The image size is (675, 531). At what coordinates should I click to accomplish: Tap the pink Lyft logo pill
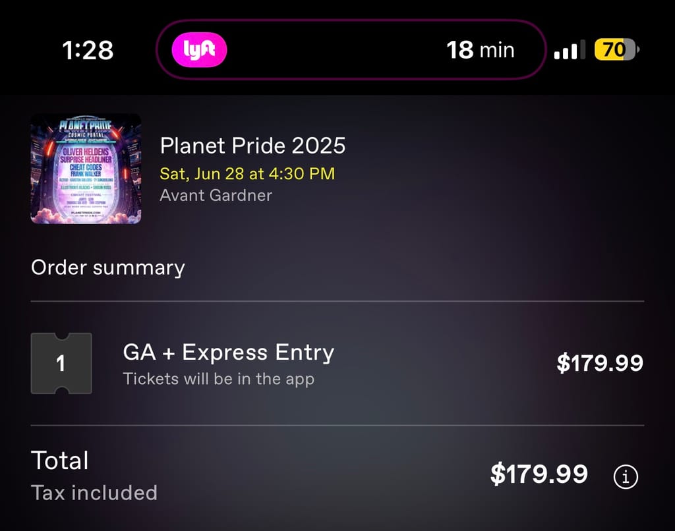click(x=199, y=50)
